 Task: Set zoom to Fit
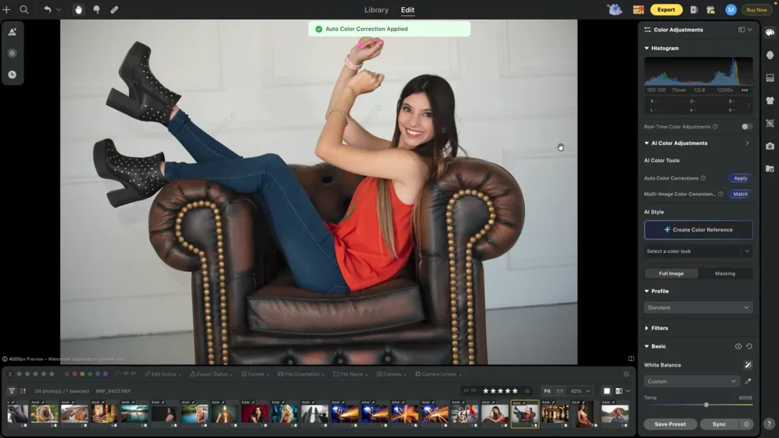click(547, 391)
